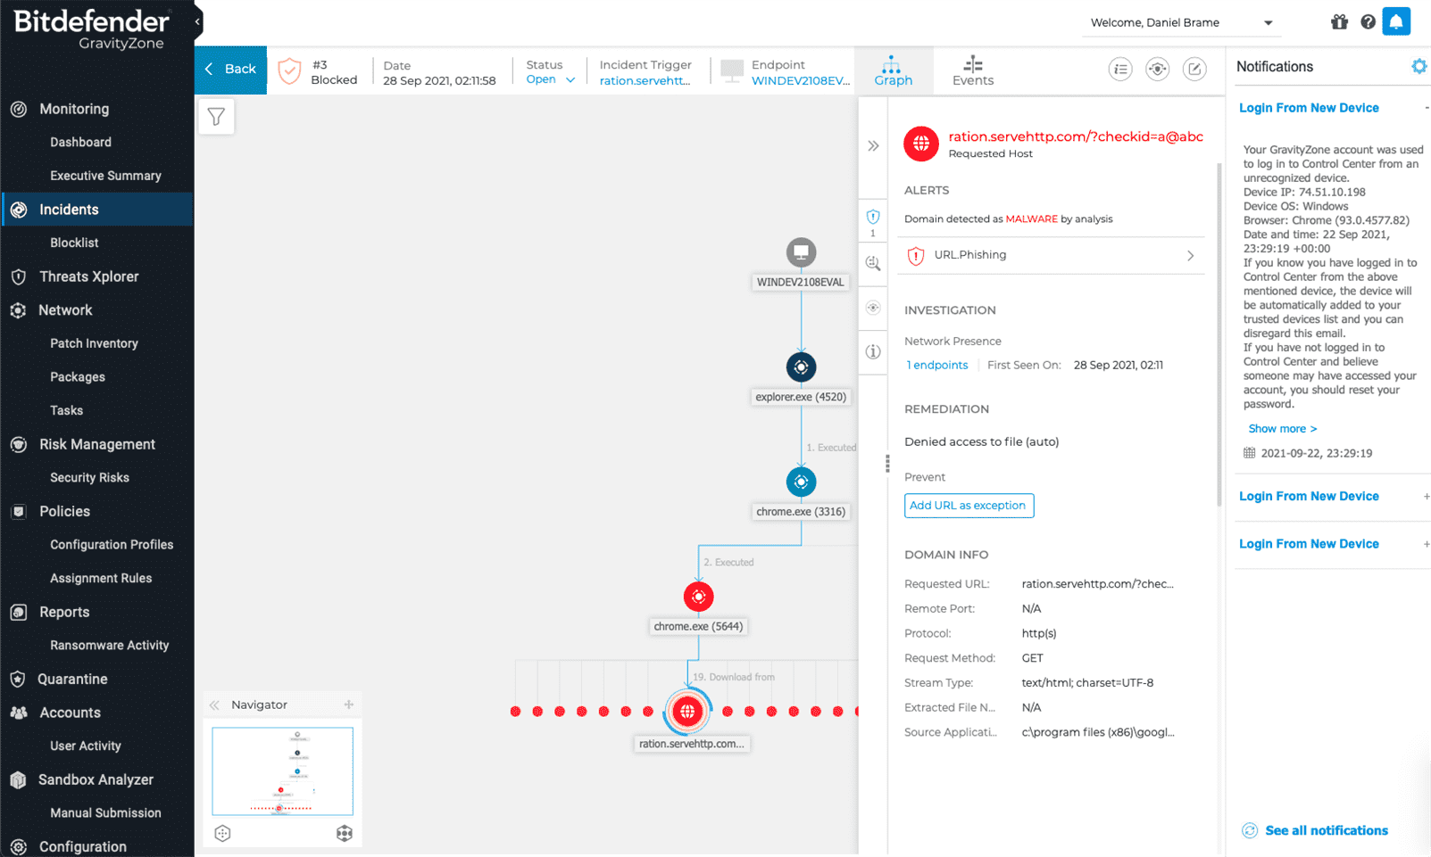Open Ransomware Activity report item

(x=109, y=646)
